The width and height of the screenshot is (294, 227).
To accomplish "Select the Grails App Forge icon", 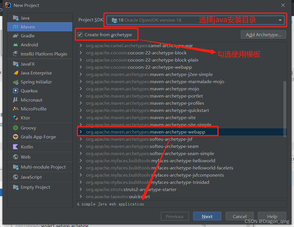I will pyautogui.click(x=16, y=137).
